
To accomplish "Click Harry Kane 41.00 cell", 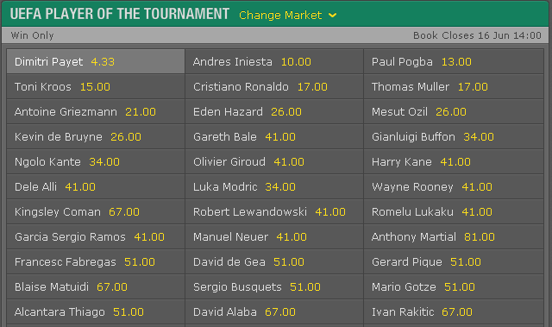I will tap(454, 161).
